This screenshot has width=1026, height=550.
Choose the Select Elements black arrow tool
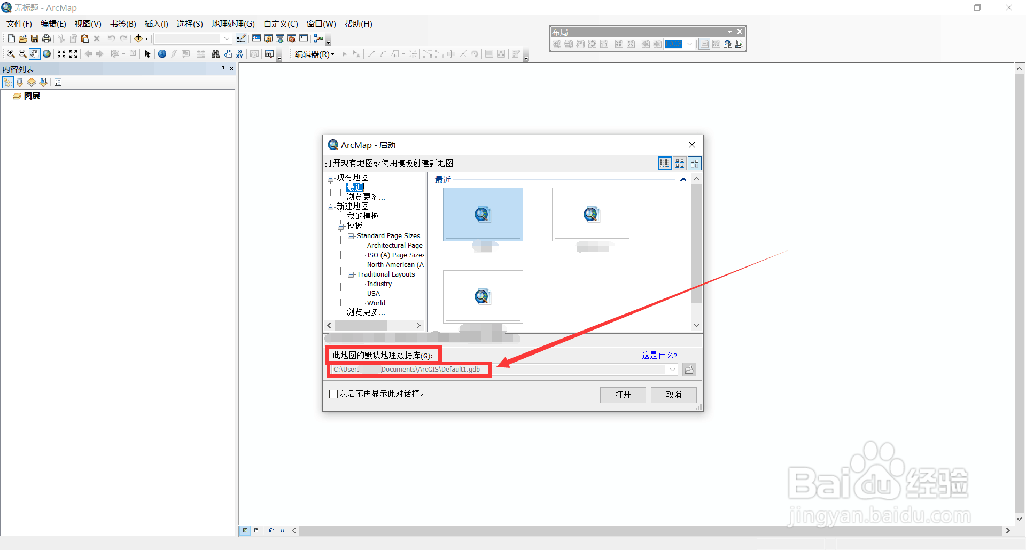tap(148, 54)
